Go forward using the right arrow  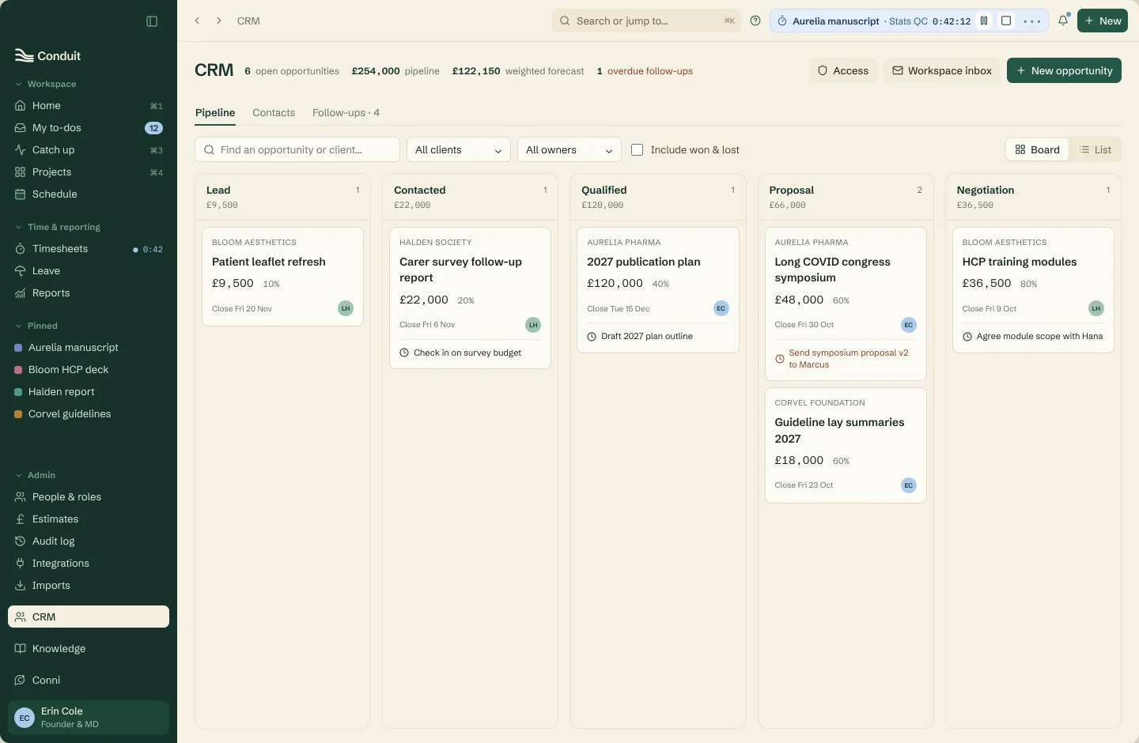[x=219, y=21]
